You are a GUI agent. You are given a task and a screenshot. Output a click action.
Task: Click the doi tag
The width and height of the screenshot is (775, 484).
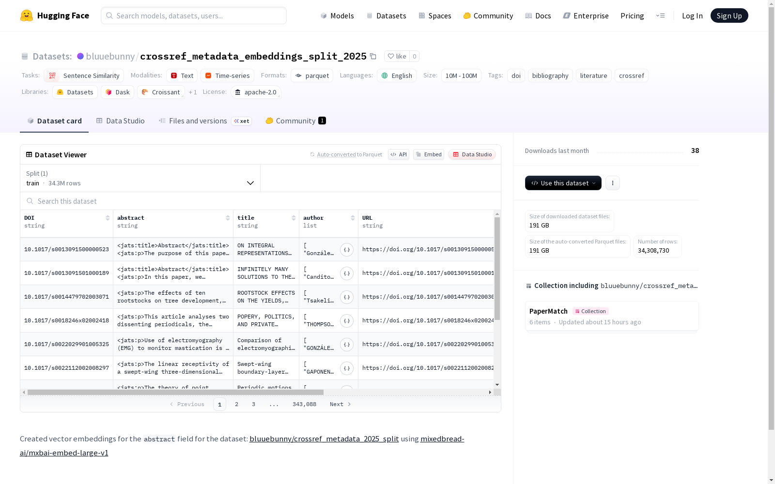click(516, 76)
